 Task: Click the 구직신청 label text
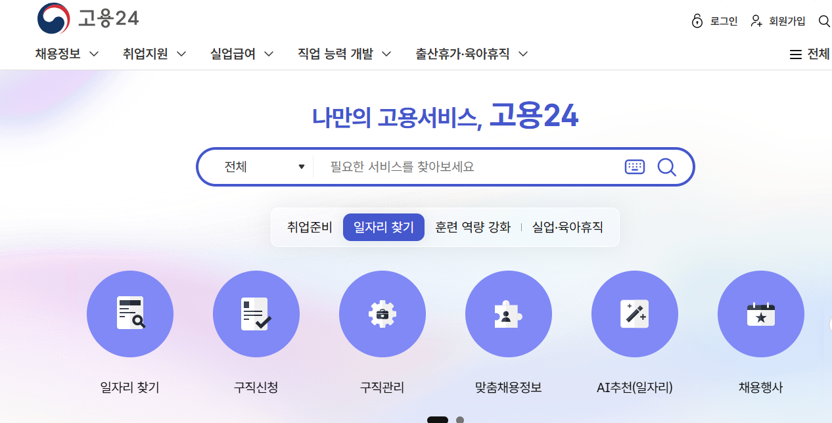click(256, 388)
